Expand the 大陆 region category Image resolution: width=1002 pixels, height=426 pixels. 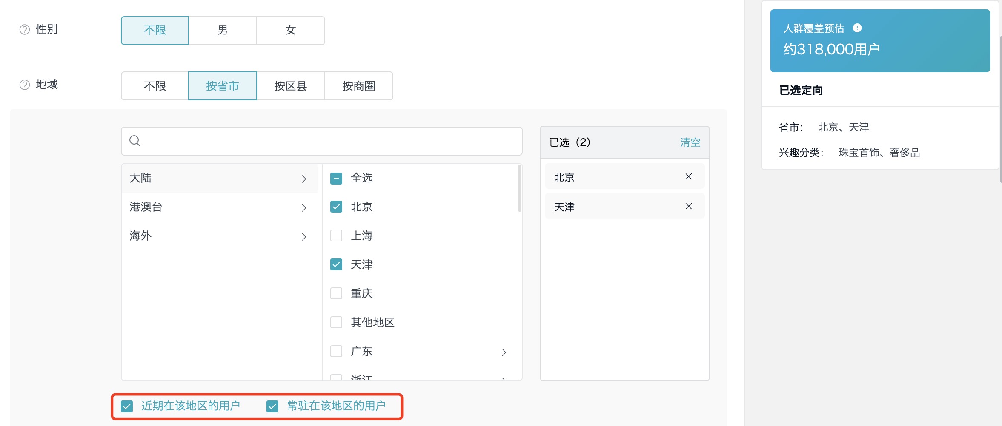pyautogui.click(x=220, y=179)
